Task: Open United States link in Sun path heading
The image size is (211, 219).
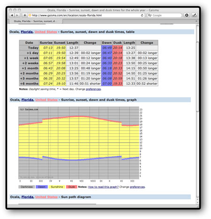Action: [46, 197]
